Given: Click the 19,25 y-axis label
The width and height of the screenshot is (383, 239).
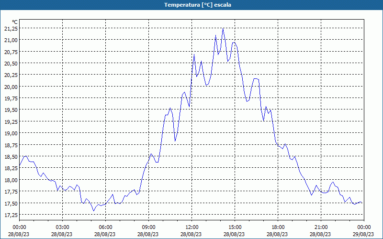Looking at the screenshot, I should click(11, 122).
